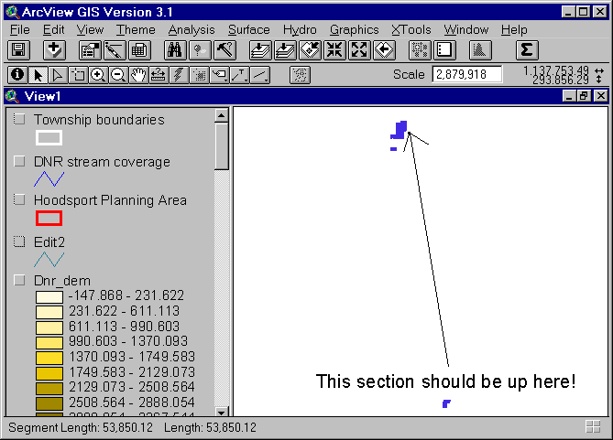Open the Analysis menu
Screen dimensions: 613x440
tap(192, 29)
